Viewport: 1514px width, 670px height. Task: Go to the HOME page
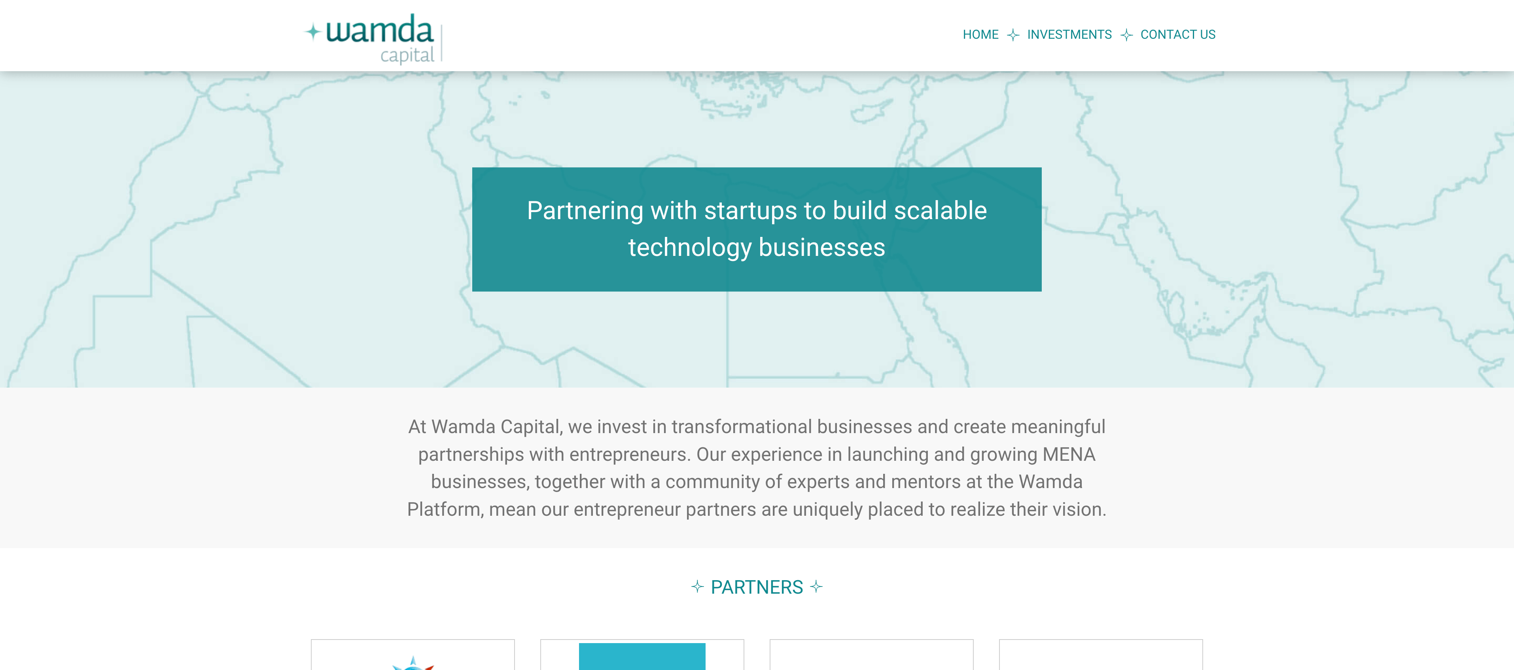(980, 35)
